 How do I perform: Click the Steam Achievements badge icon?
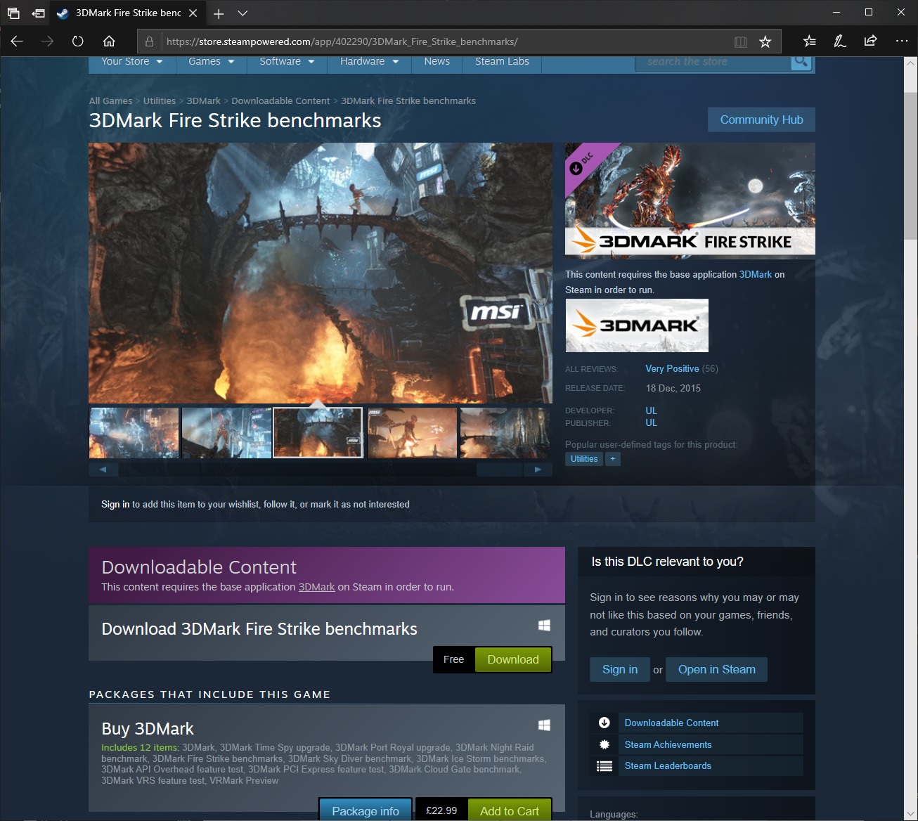(x=605, y=744)
